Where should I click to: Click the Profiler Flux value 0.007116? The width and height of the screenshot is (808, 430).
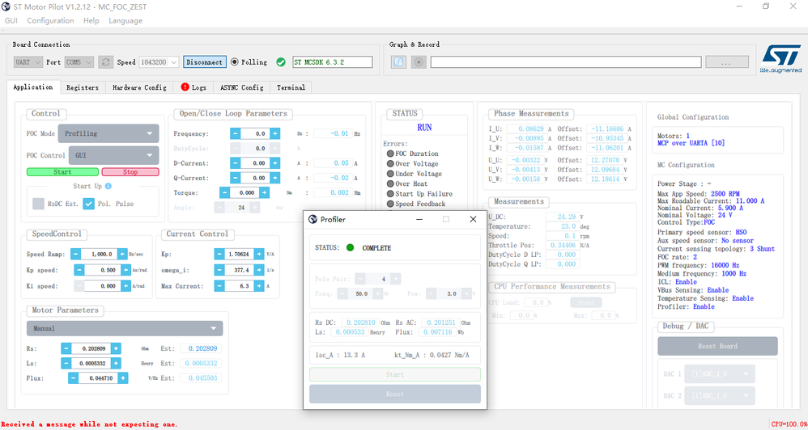(436, 332)
